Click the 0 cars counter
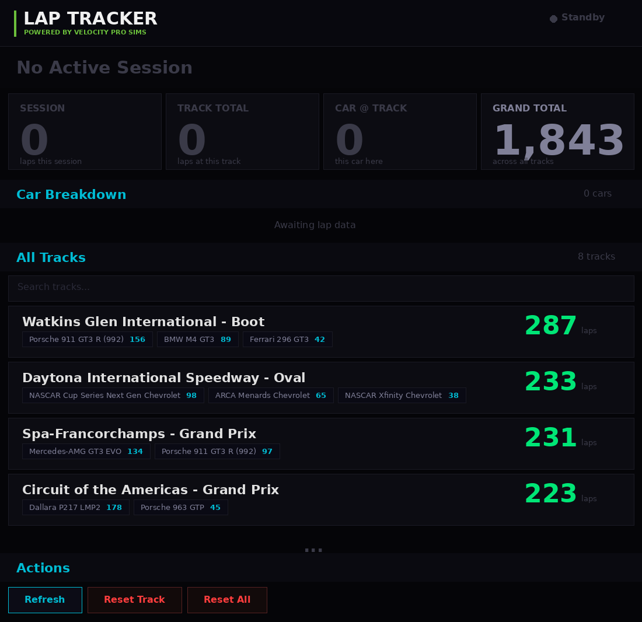The height and width of the screenshot is (622, 642). click(x=598, y=194)
